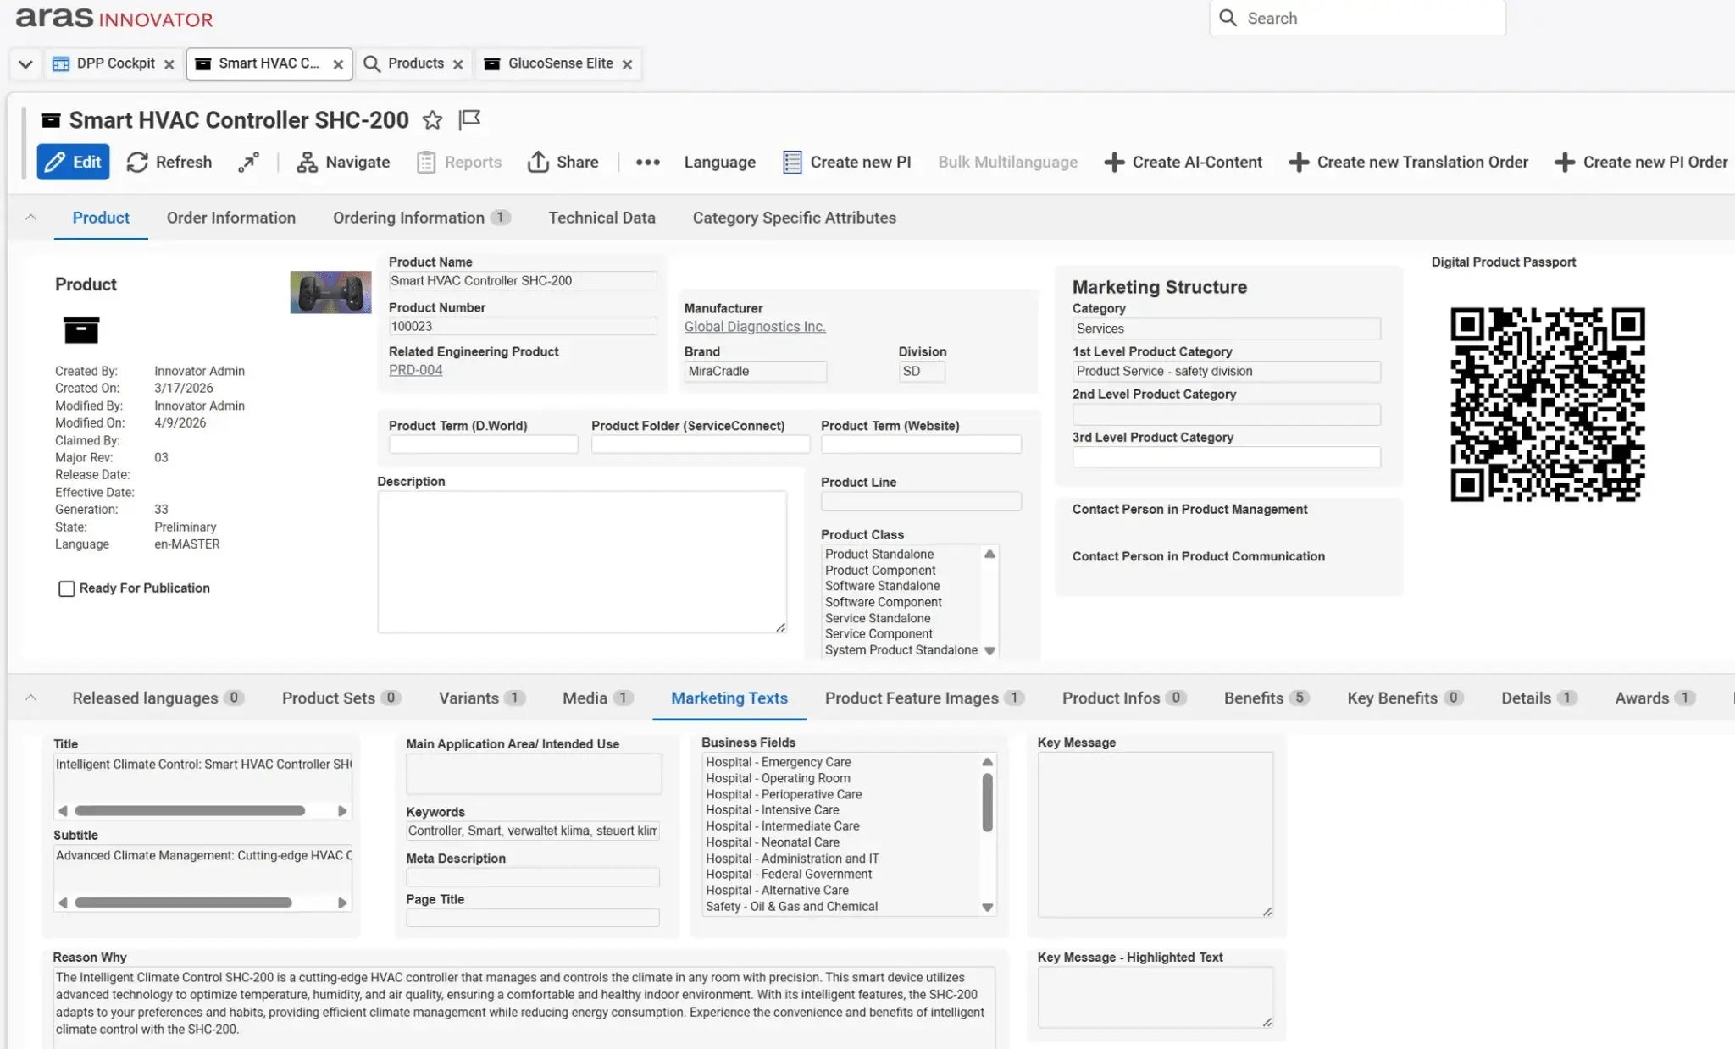Open the tab list dropdown chevron
The image size is (1735, 1049).
pos(25,64)
